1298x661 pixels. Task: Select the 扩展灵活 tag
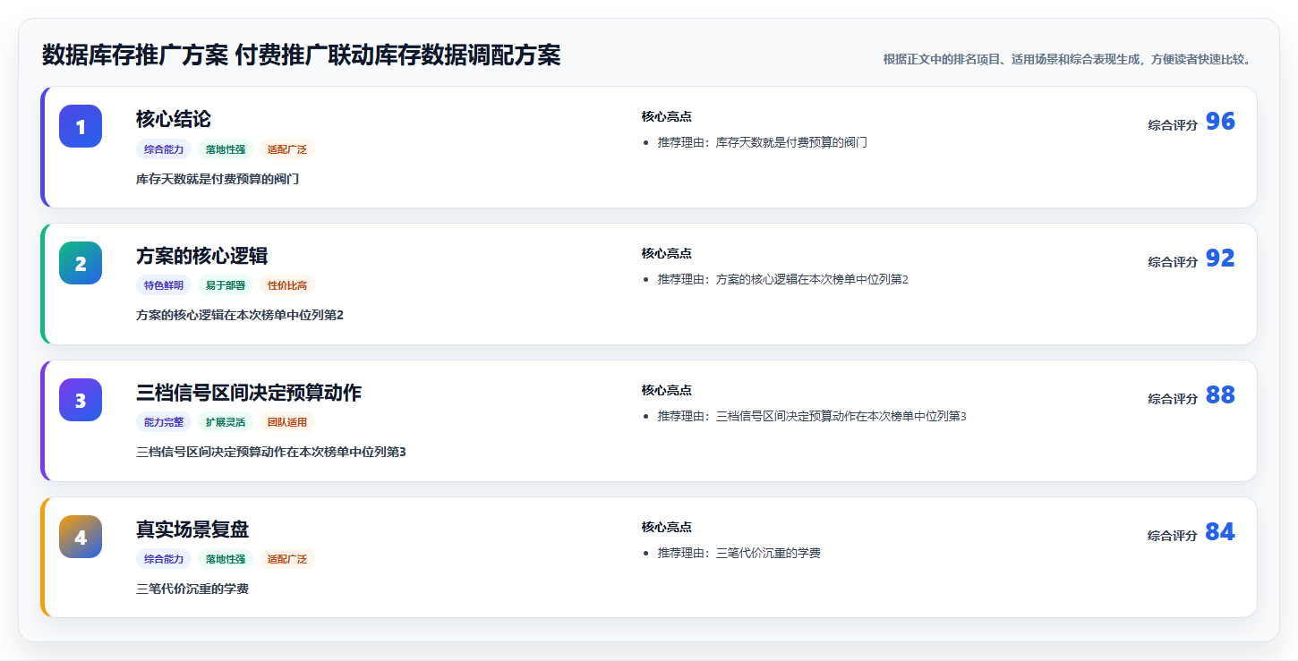tap(226, 422)
